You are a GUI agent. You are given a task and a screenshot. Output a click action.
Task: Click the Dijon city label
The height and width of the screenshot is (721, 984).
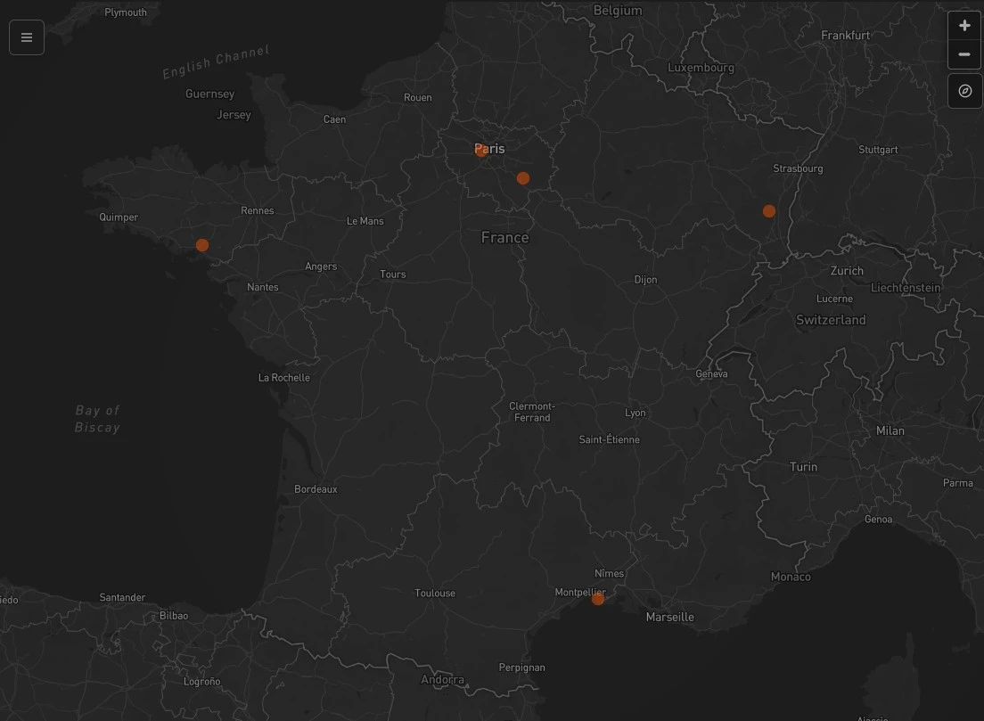click(x=645, y=279)
